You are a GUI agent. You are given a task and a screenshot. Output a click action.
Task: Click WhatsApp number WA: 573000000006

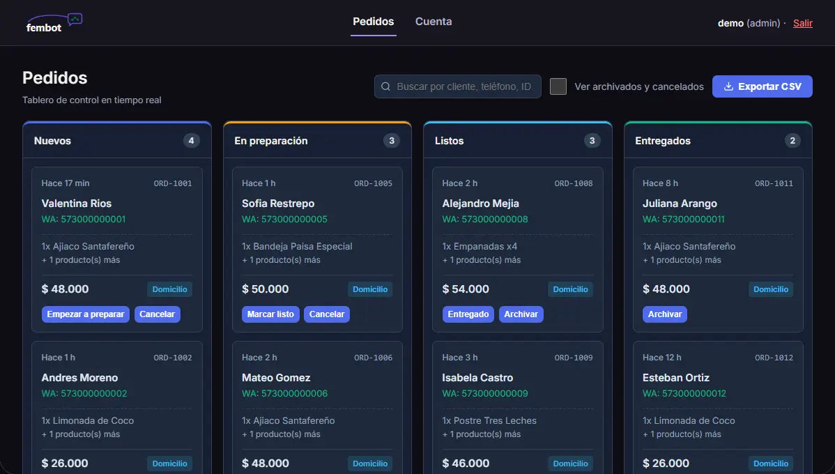point(284,393)
